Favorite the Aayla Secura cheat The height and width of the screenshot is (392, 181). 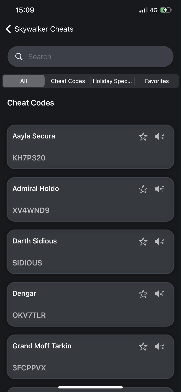click(x=143, y=136)
